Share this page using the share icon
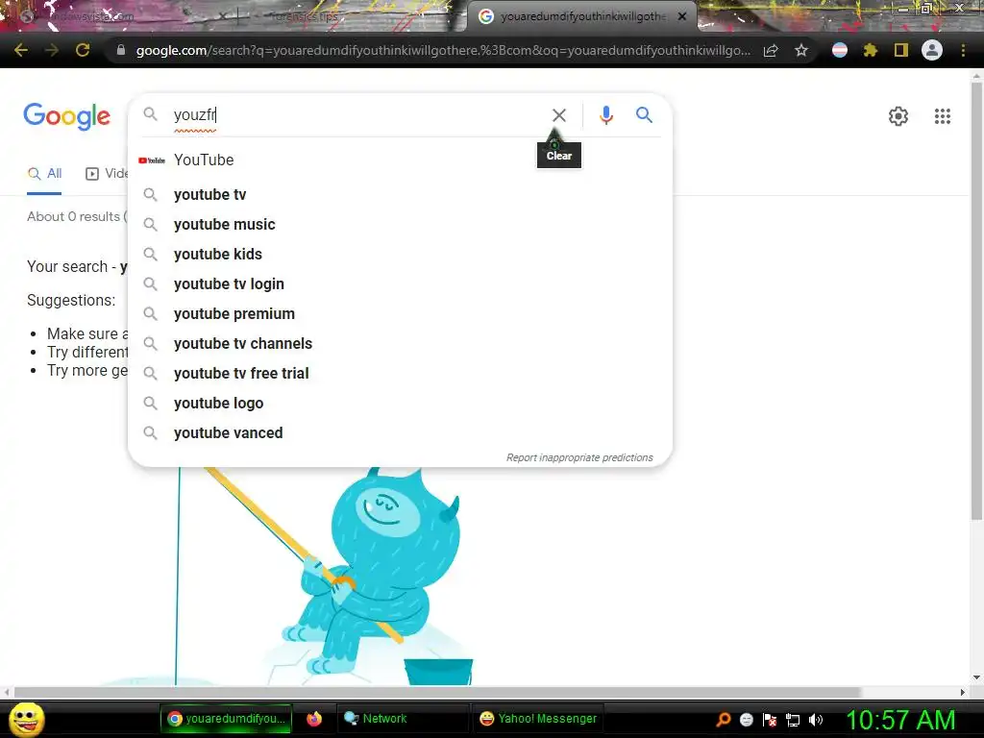Screen dimensions: 984x738 771,50
